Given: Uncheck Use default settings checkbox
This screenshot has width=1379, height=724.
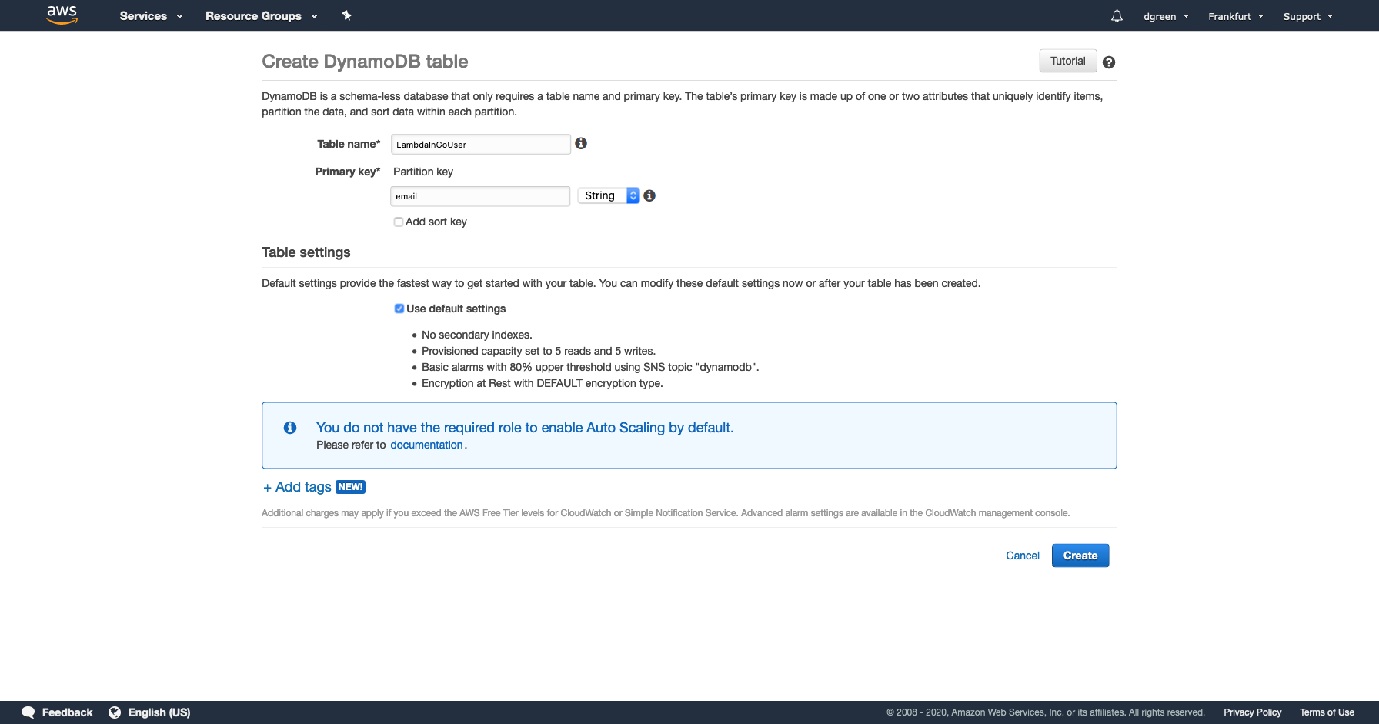Looking at the screenshot, I should point(399,309).
